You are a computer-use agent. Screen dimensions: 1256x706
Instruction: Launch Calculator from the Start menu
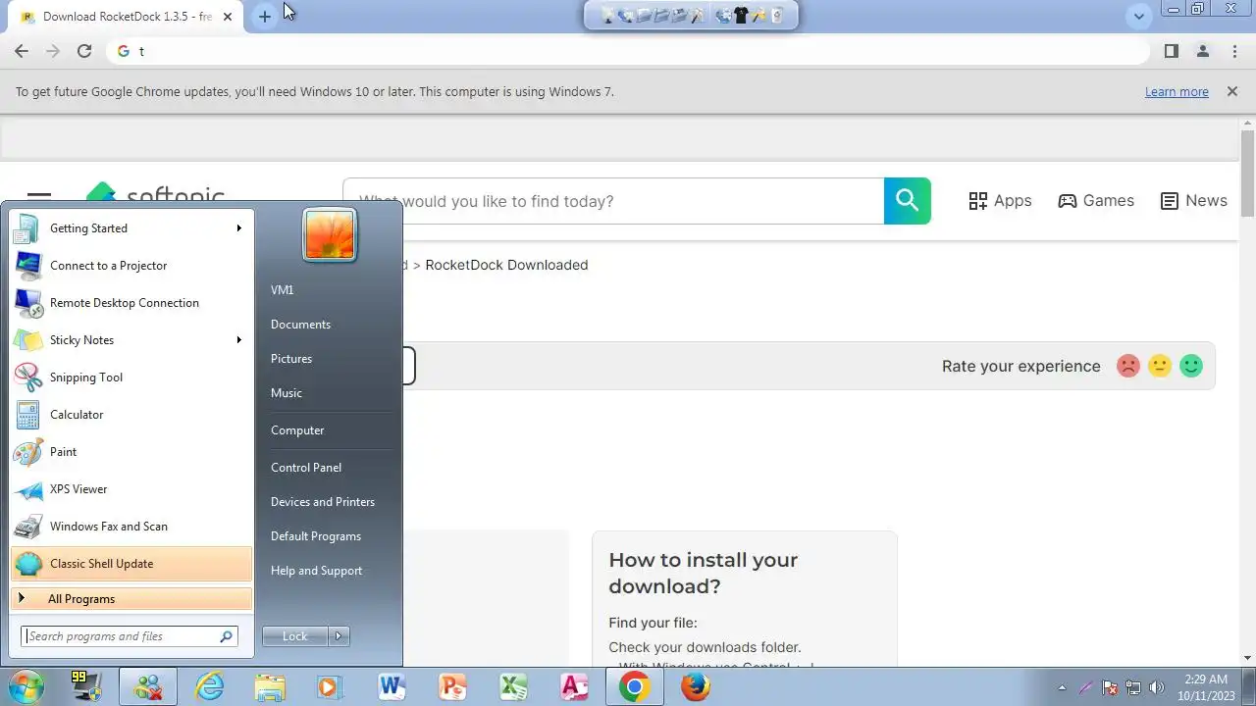pyautogui.click(x=130, y=415)
